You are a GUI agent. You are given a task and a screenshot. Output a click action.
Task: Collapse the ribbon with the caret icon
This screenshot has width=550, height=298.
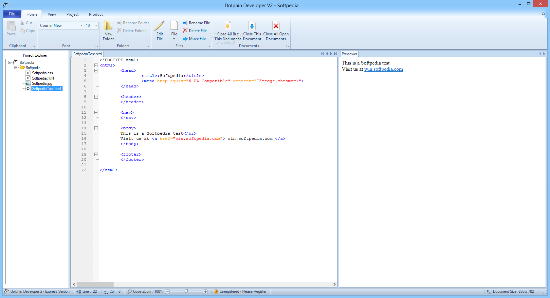(543, 14)
